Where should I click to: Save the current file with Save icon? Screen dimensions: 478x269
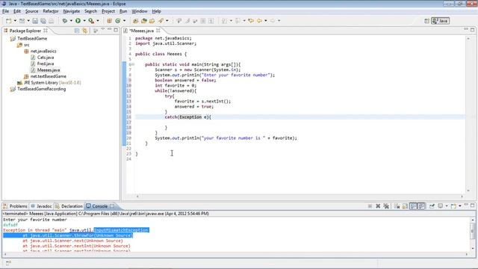pyautogui.click(x=35, y=21)
